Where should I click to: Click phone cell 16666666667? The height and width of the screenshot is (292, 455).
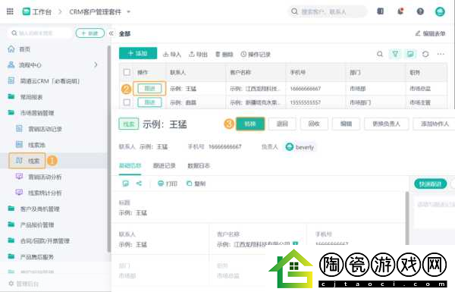pyautogui.click(x=306, y=89)
